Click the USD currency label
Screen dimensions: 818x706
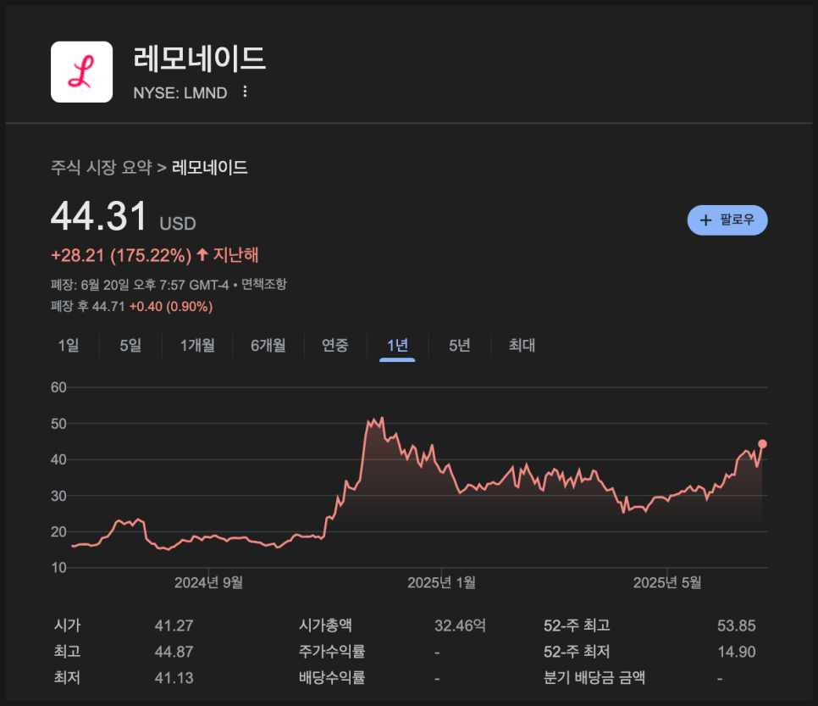coord(178,224)
